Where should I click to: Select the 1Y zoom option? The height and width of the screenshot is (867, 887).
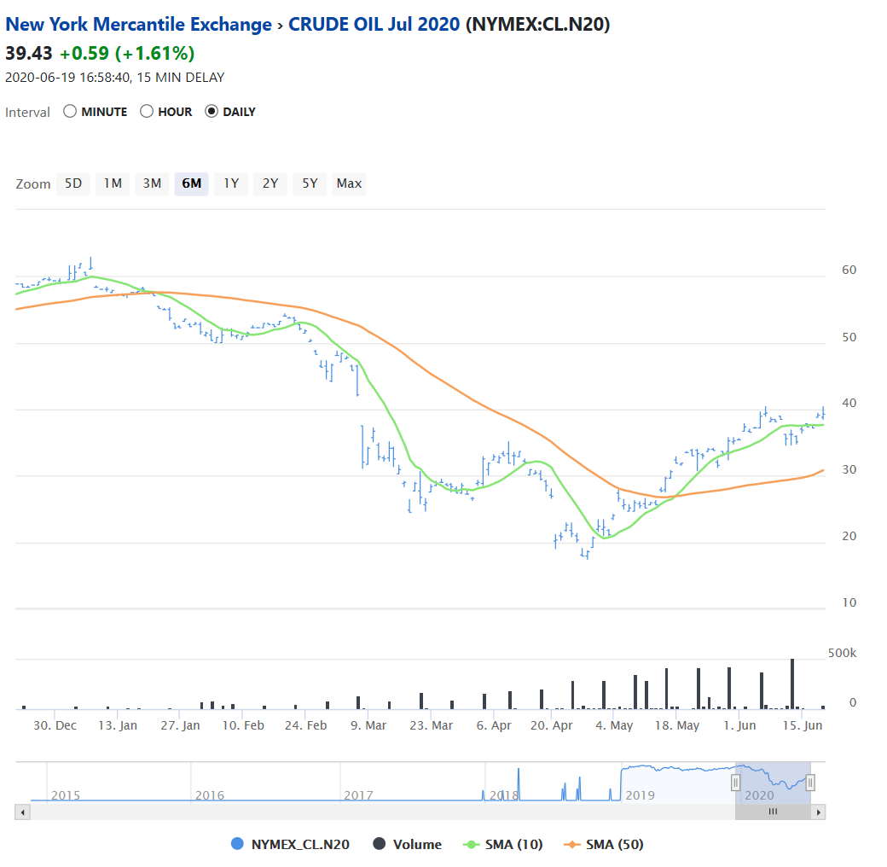[230, 183]
